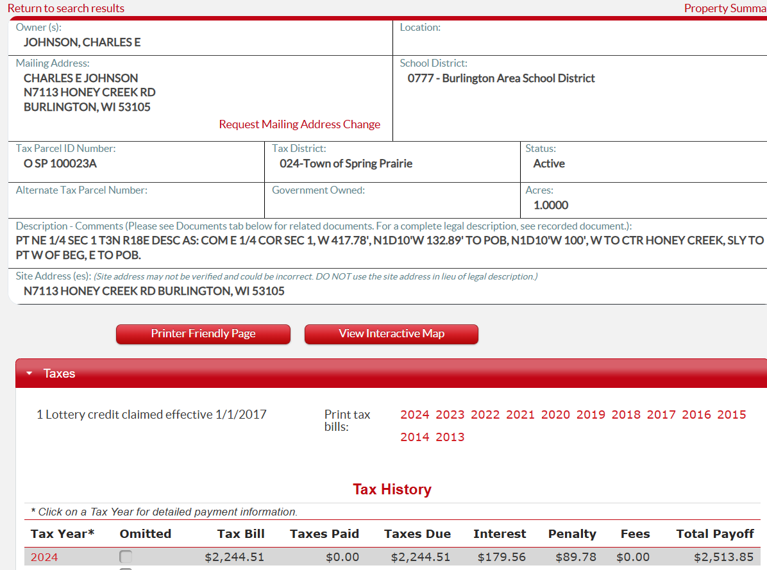Print the 2016 tax bill
The image size is (767, 570).
click(696, 415)
